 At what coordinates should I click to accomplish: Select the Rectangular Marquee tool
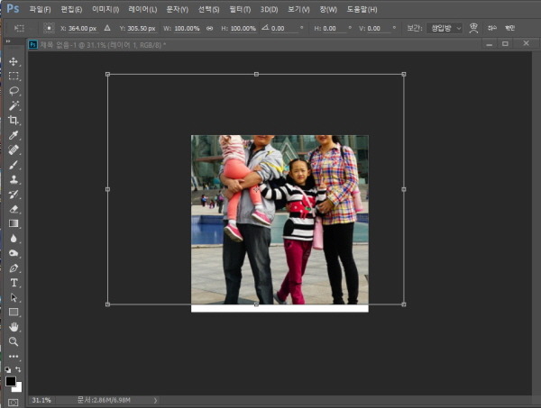tap(14, 77)
